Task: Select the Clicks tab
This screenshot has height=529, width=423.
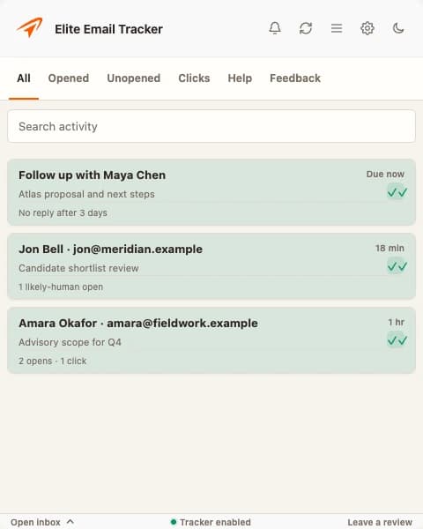Action: point(194,78)
